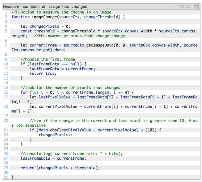Click 'return true;' statement
Viewport: 202px width, 182px height.
click(x=43, y=74)
